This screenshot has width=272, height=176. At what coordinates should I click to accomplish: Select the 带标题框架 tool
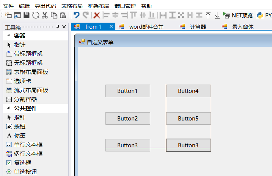coord(36,54)
